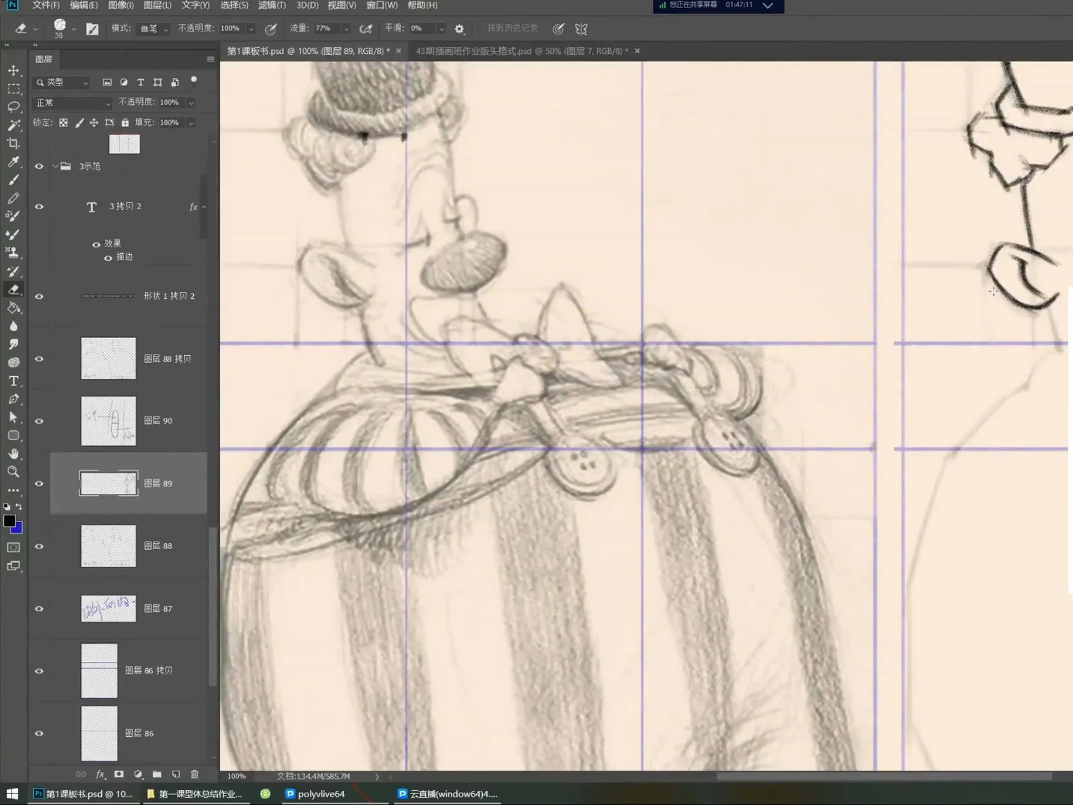The image size is (1073, 805).
Task: Hide layer 图层 89
Action: (x=39, y=483)
